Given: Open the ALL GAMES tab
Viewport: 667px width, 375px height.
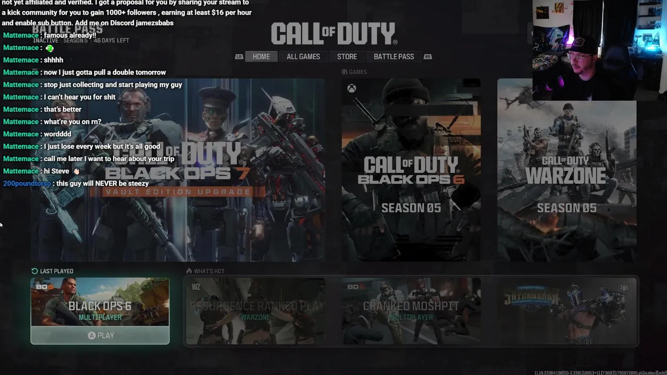Looking at the screenshot, I should click(303, 56).
